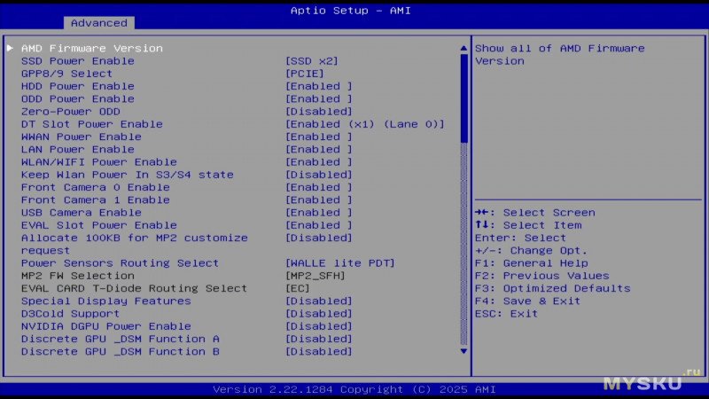Click the vertical scrollbar thumb
The image size is (709, 399).
click(464, 98)
